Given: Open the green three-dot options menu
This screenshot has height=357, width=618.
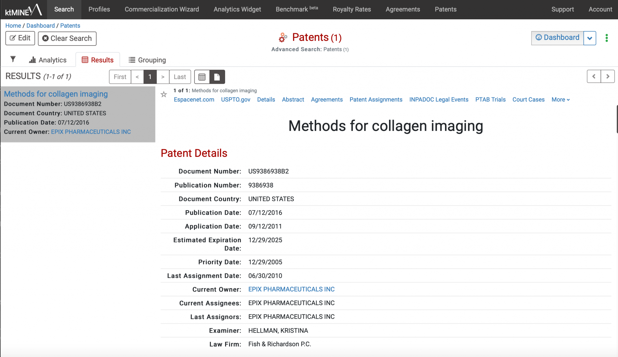Looking at the screenshot, I should pyautogui.click(x=607, y=38).
